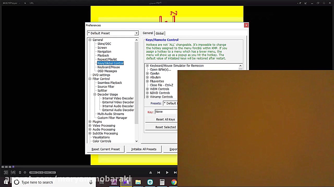Select Custom Filter Manager in the tree
Image resolution: width=334 pixels, height=187 pixels.
(x=112, y=118)
